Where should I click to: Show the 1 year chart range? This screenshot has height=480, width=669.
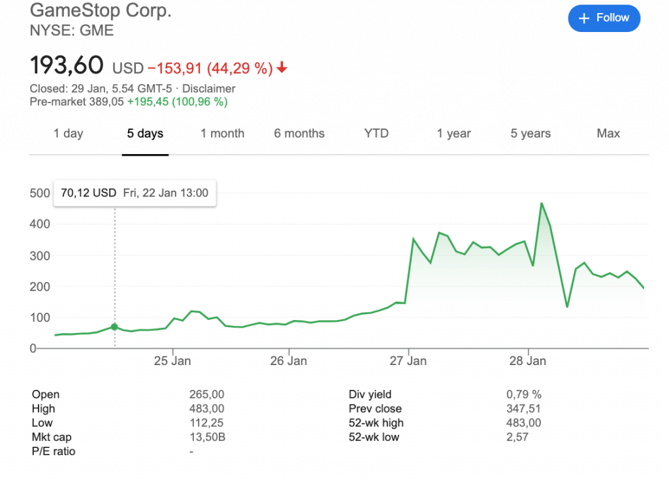coord(454,133)
